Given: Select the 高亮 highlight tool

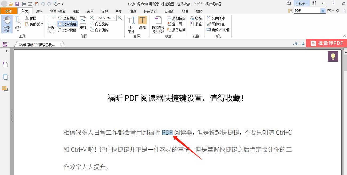Looking at the screenshot, I should coord(142,24).
